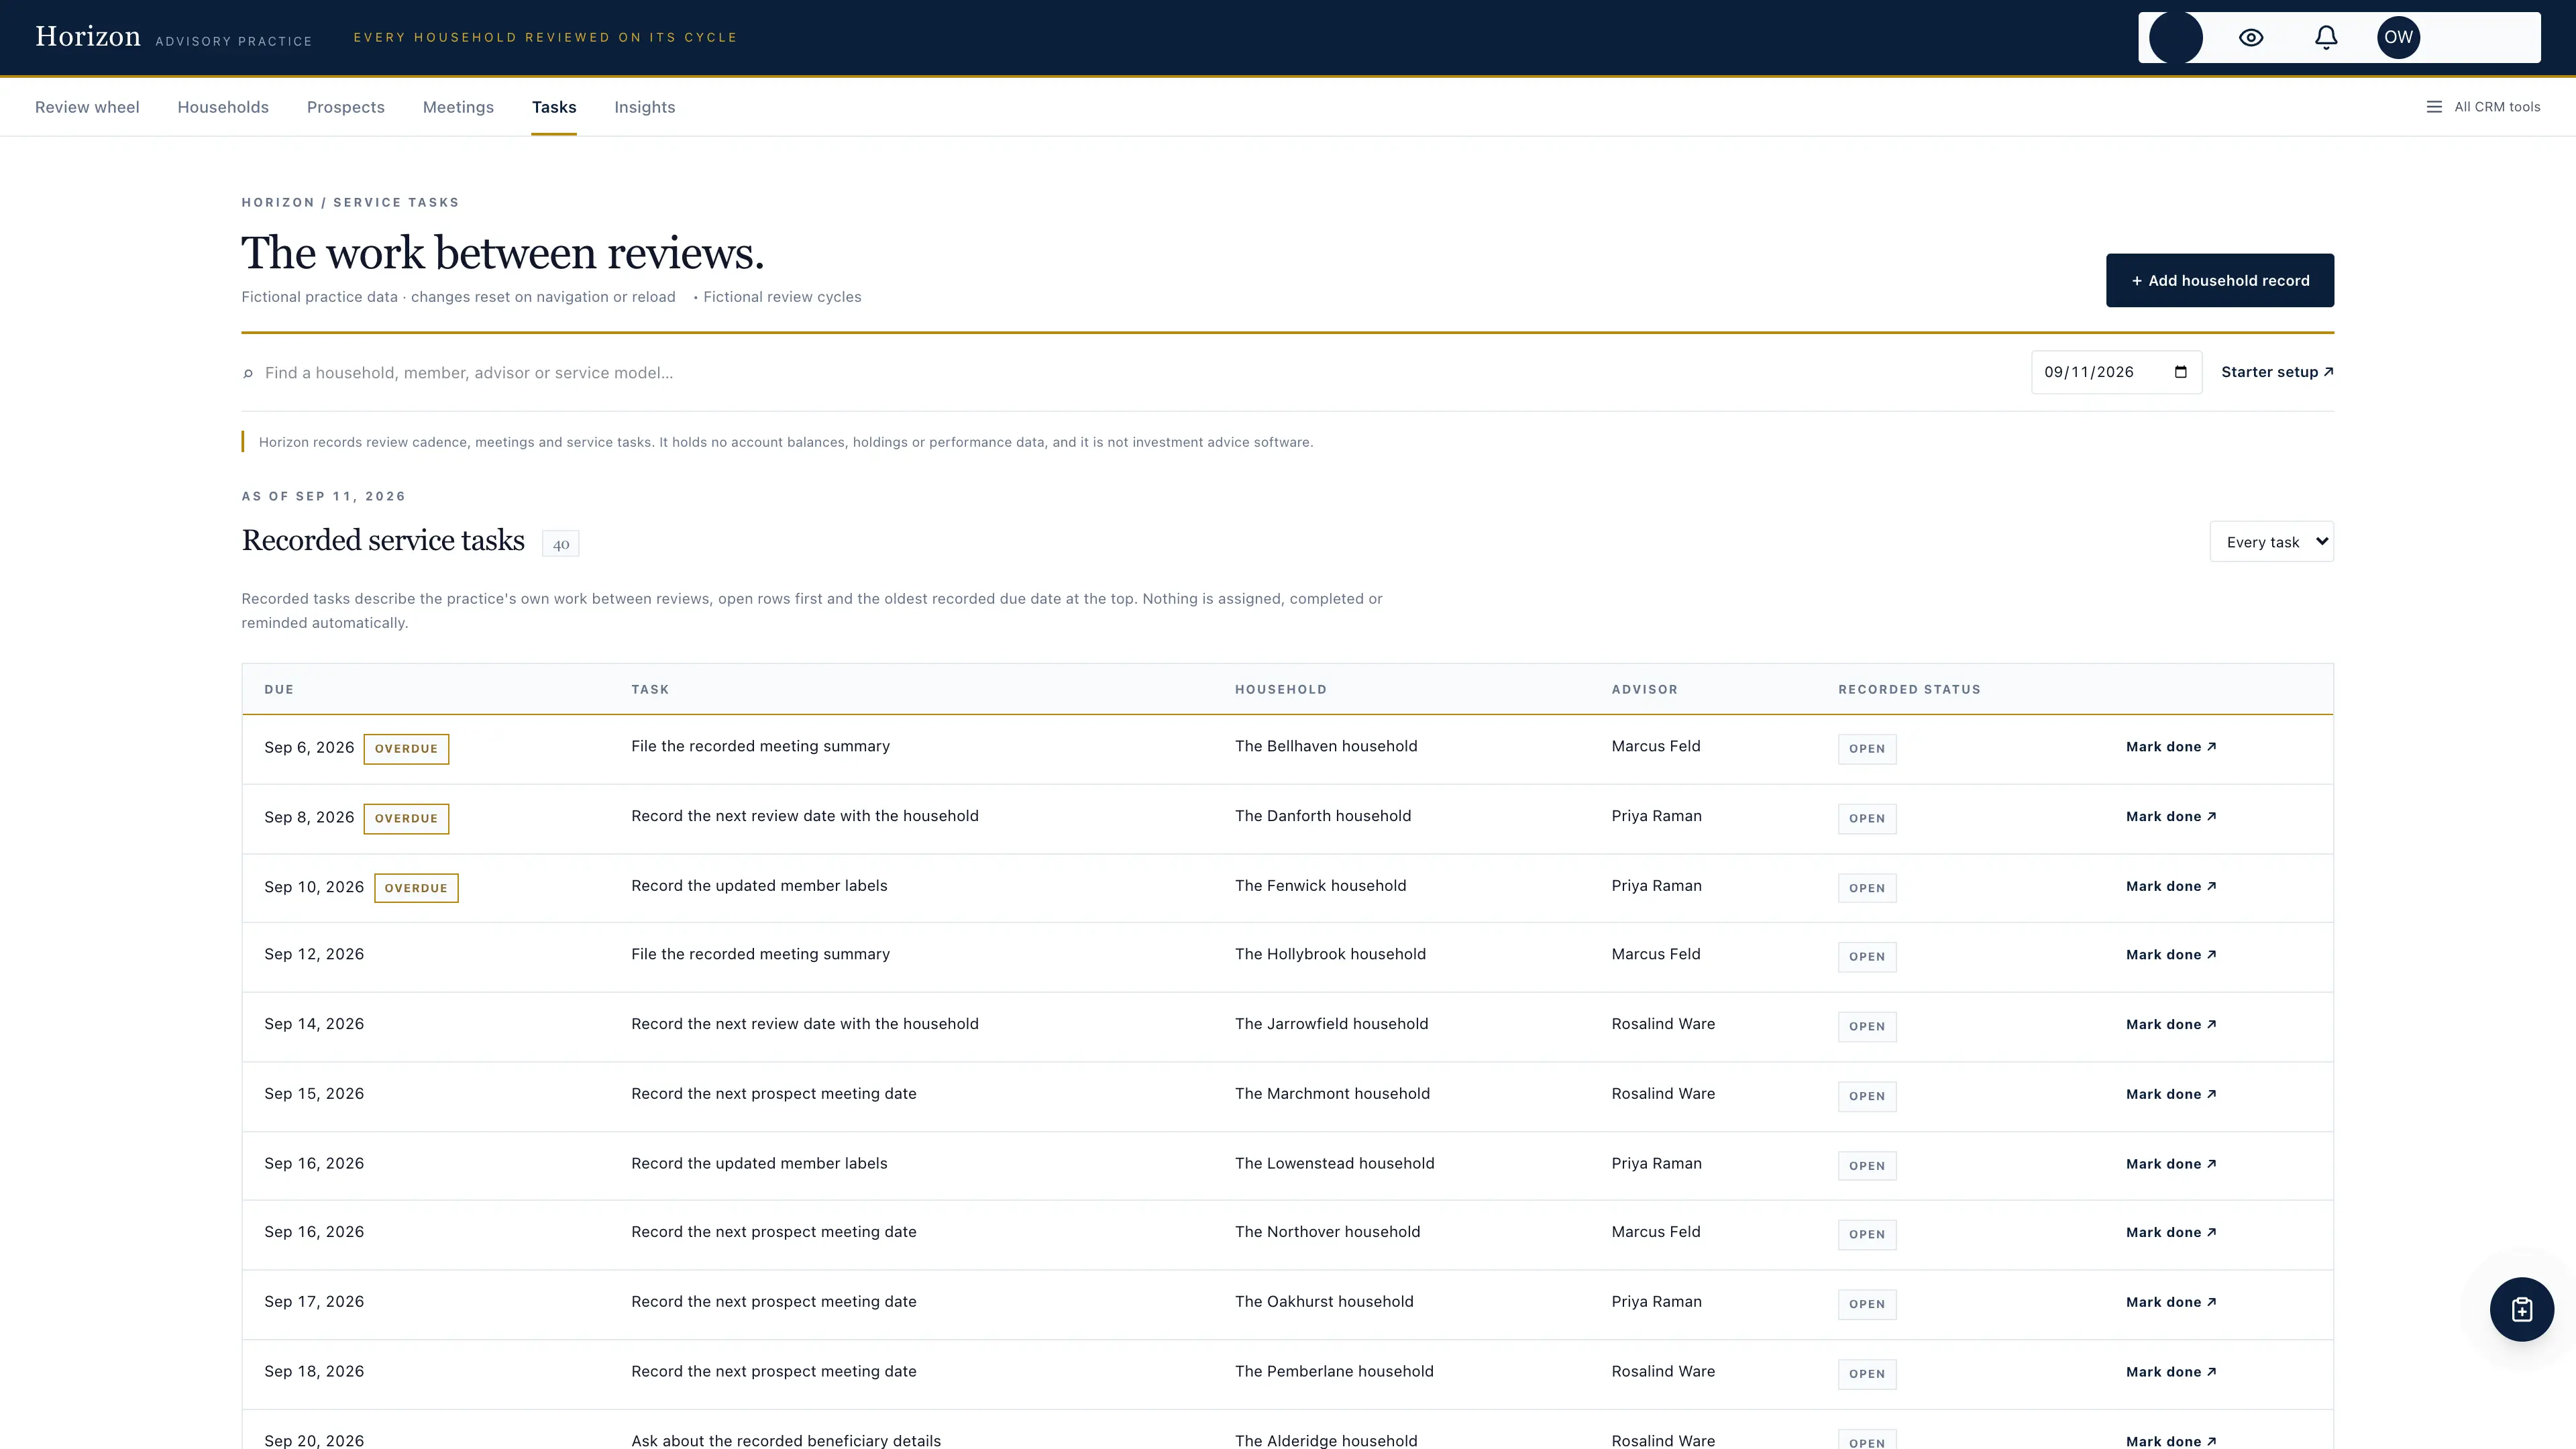Click the OPEN status for the Danforth row
The height and width of the screenshot is (1449, 2576).
(x=1867, y=818)
